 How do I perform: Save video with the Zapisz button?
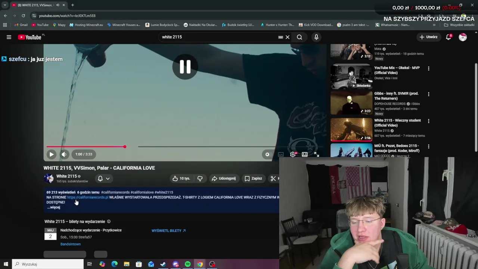[253, 179]
